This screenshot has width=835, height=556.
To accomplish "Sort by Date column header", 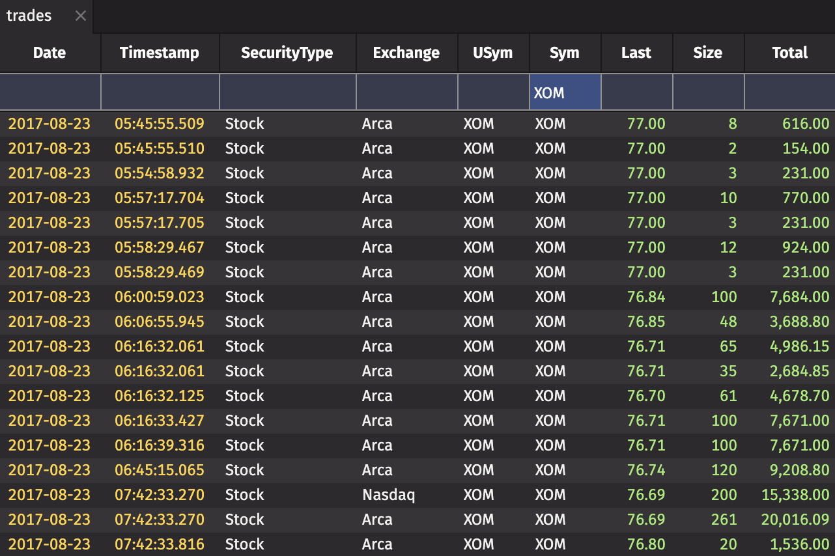I will click(x=50, y=53).
